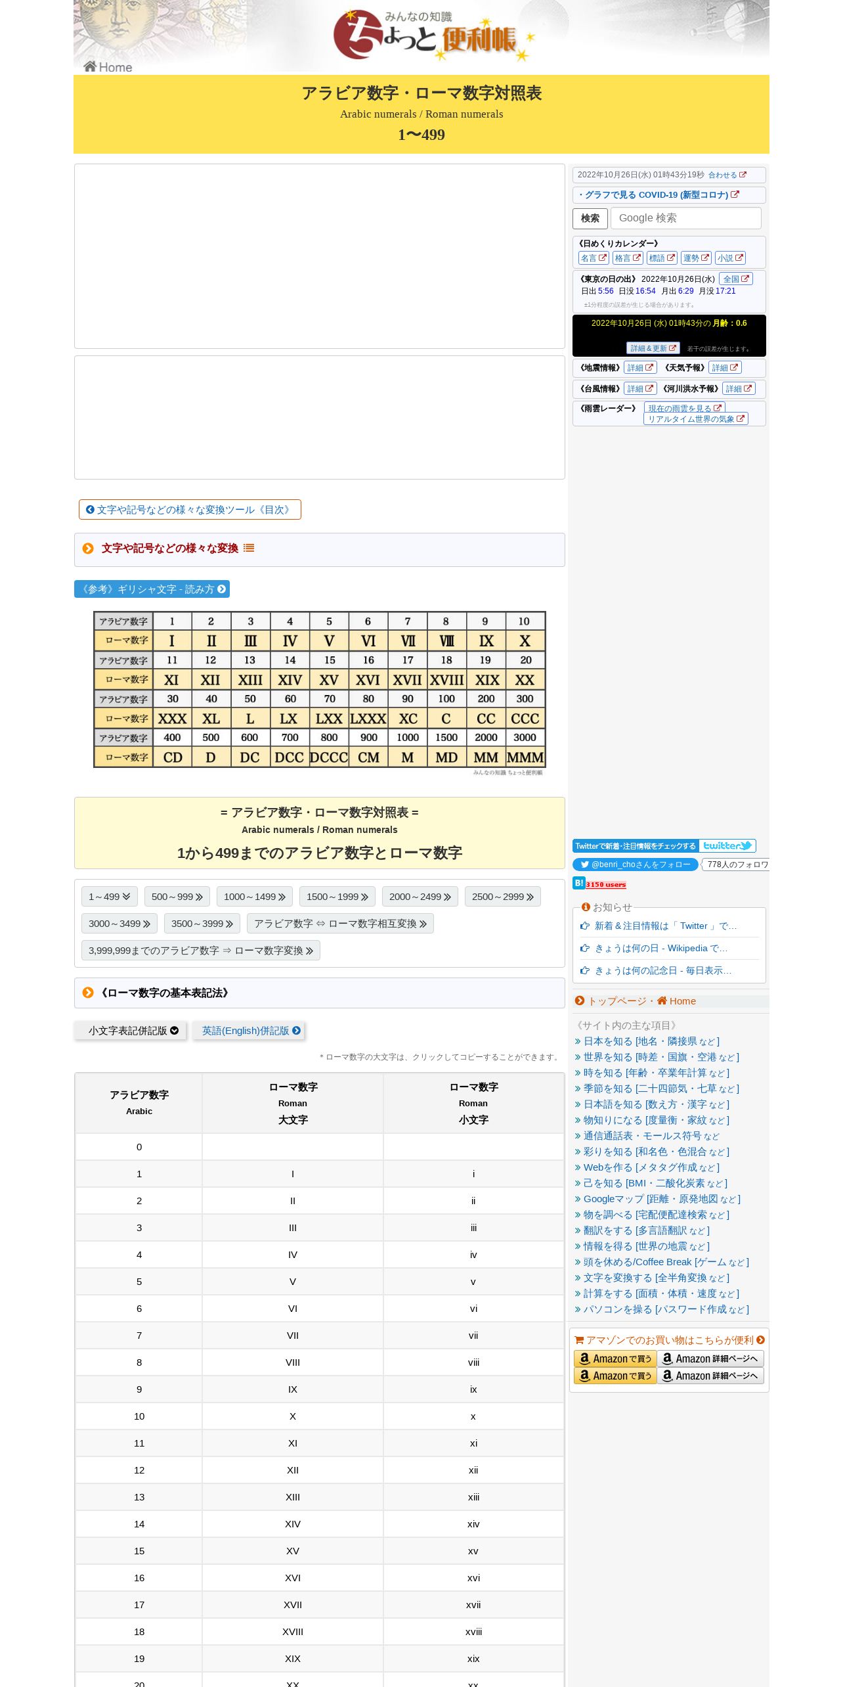Click first Amazonで買う button
The height and width of the screenshot is (1687, 843).
coord(615,1359)
